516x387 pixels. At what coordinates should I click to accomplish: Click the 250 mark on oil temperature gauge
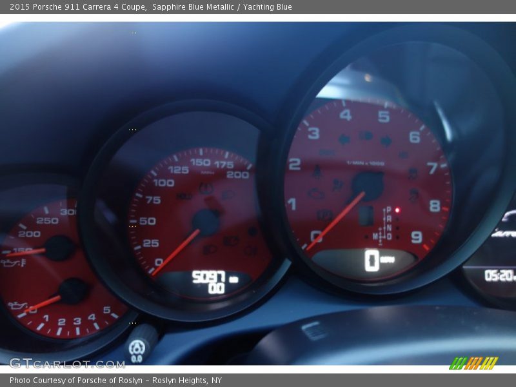pyautogui.click(x=47, y=221)
